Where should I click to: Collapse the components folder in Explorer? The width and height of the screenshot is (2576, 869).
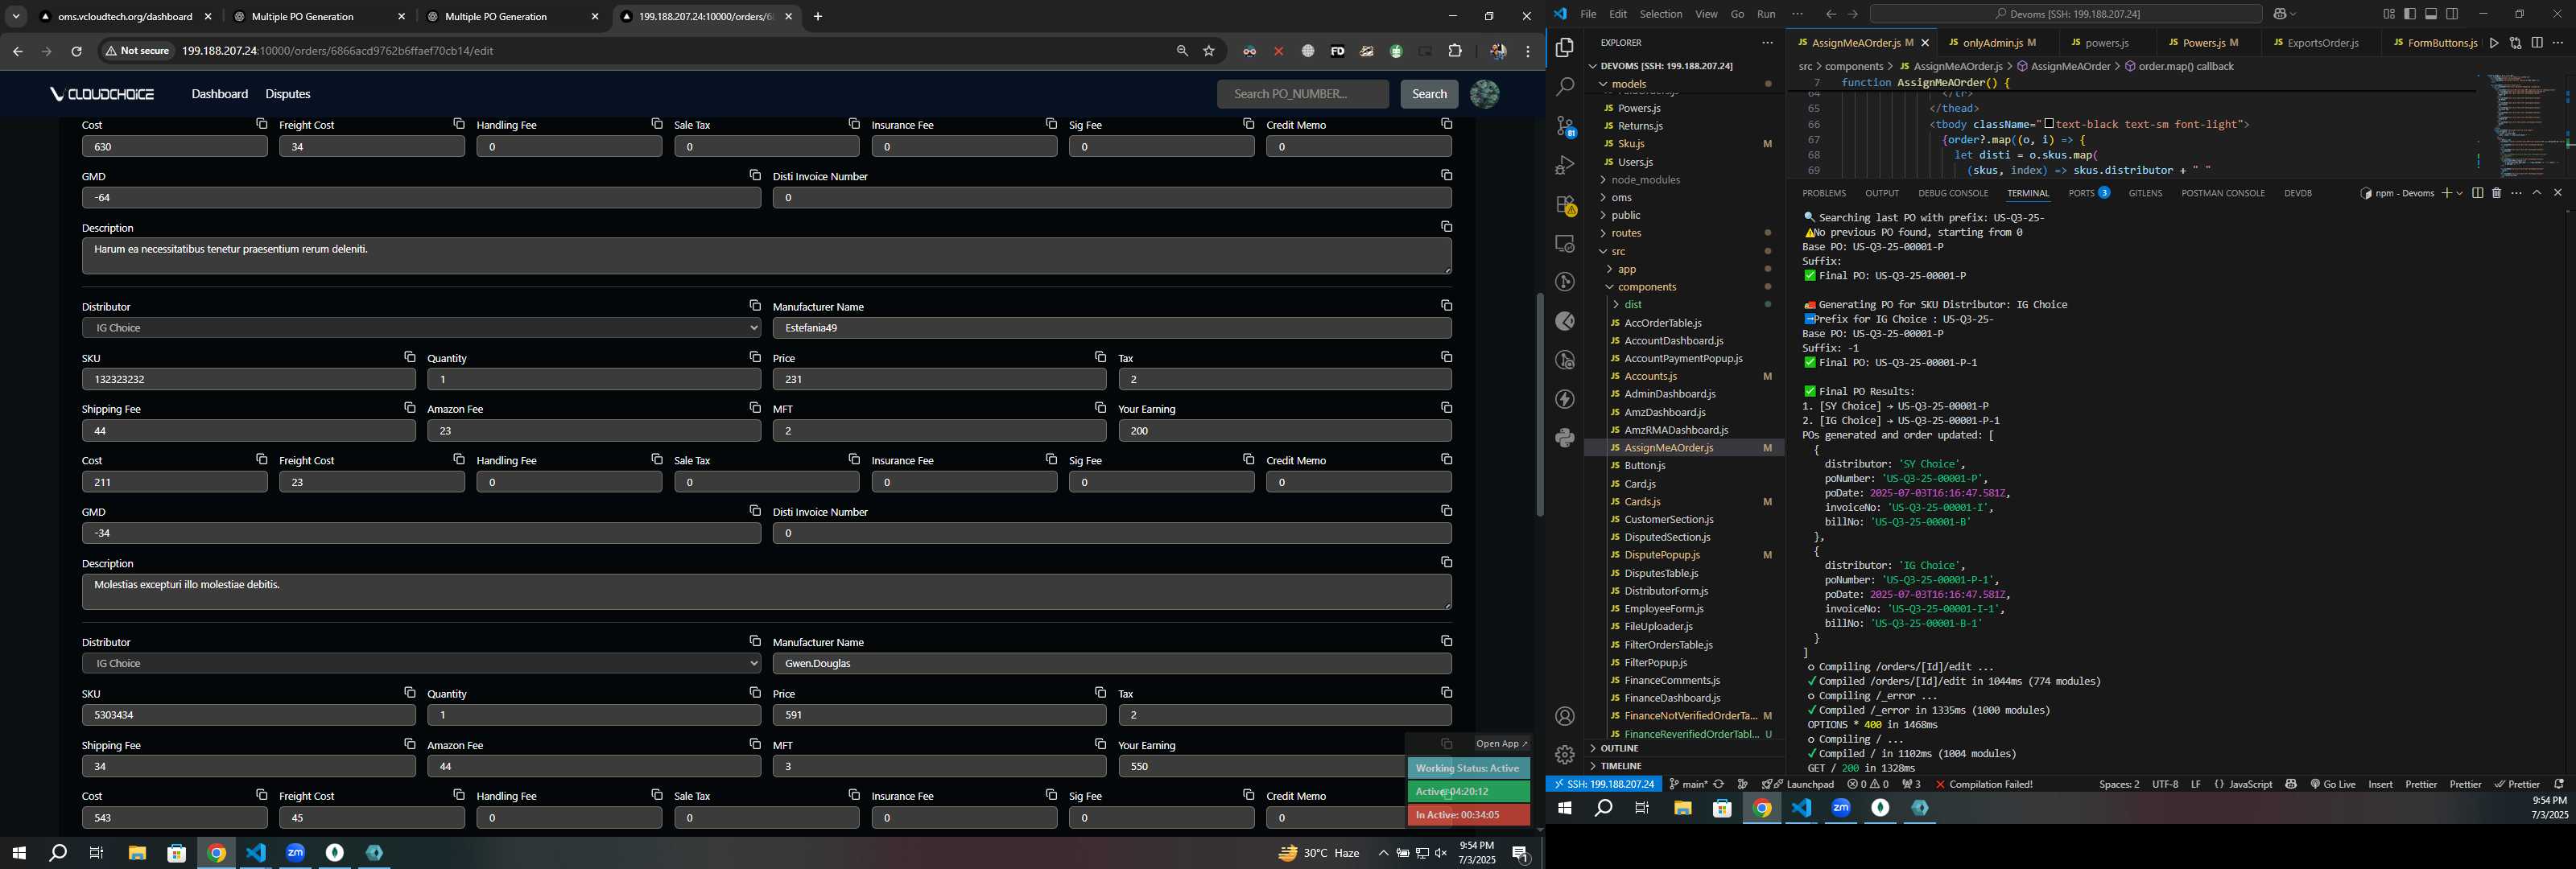tap(1646, 287)
